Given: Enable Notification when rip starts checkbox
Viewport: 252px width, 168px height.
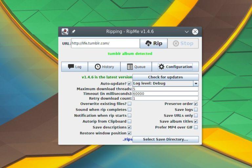Looking at the screenshot, I should click(x=129, y=115).
